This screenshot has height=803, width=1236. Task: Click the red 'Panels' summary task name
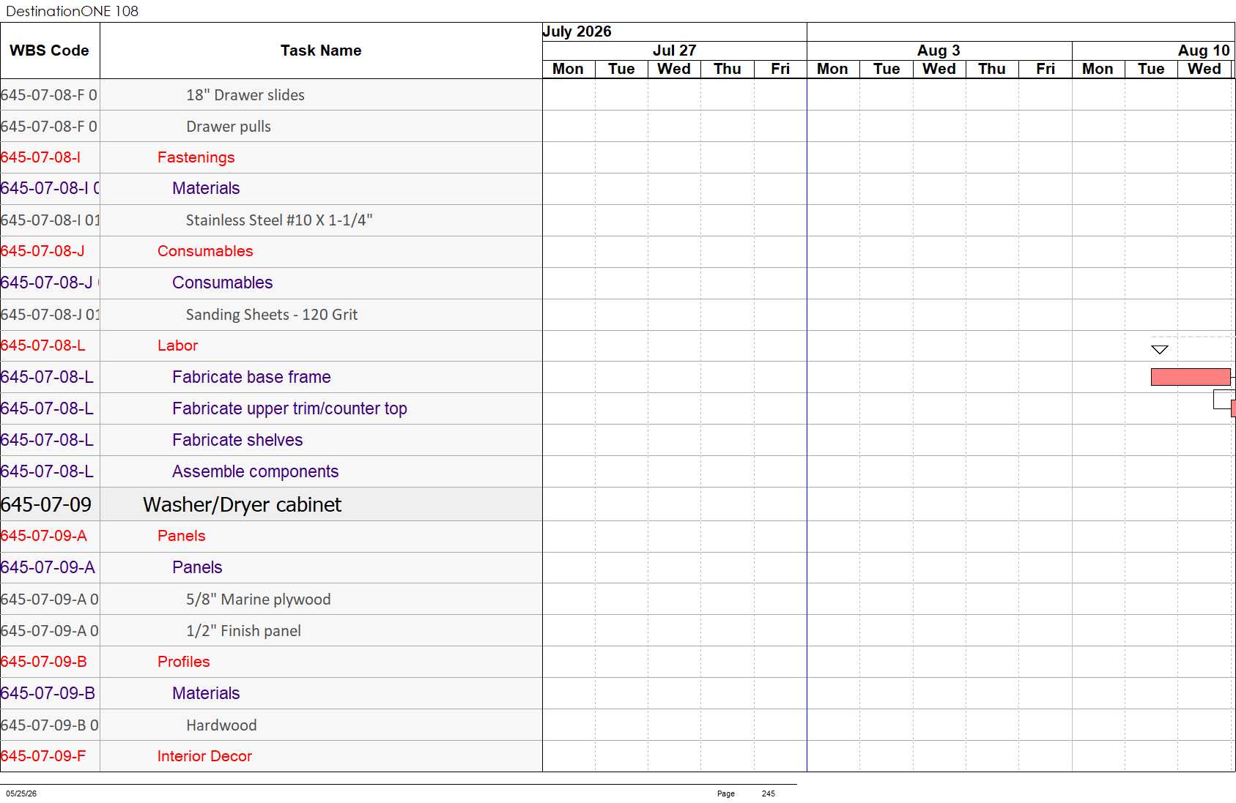pyautogui.click(x=181, y=536)
